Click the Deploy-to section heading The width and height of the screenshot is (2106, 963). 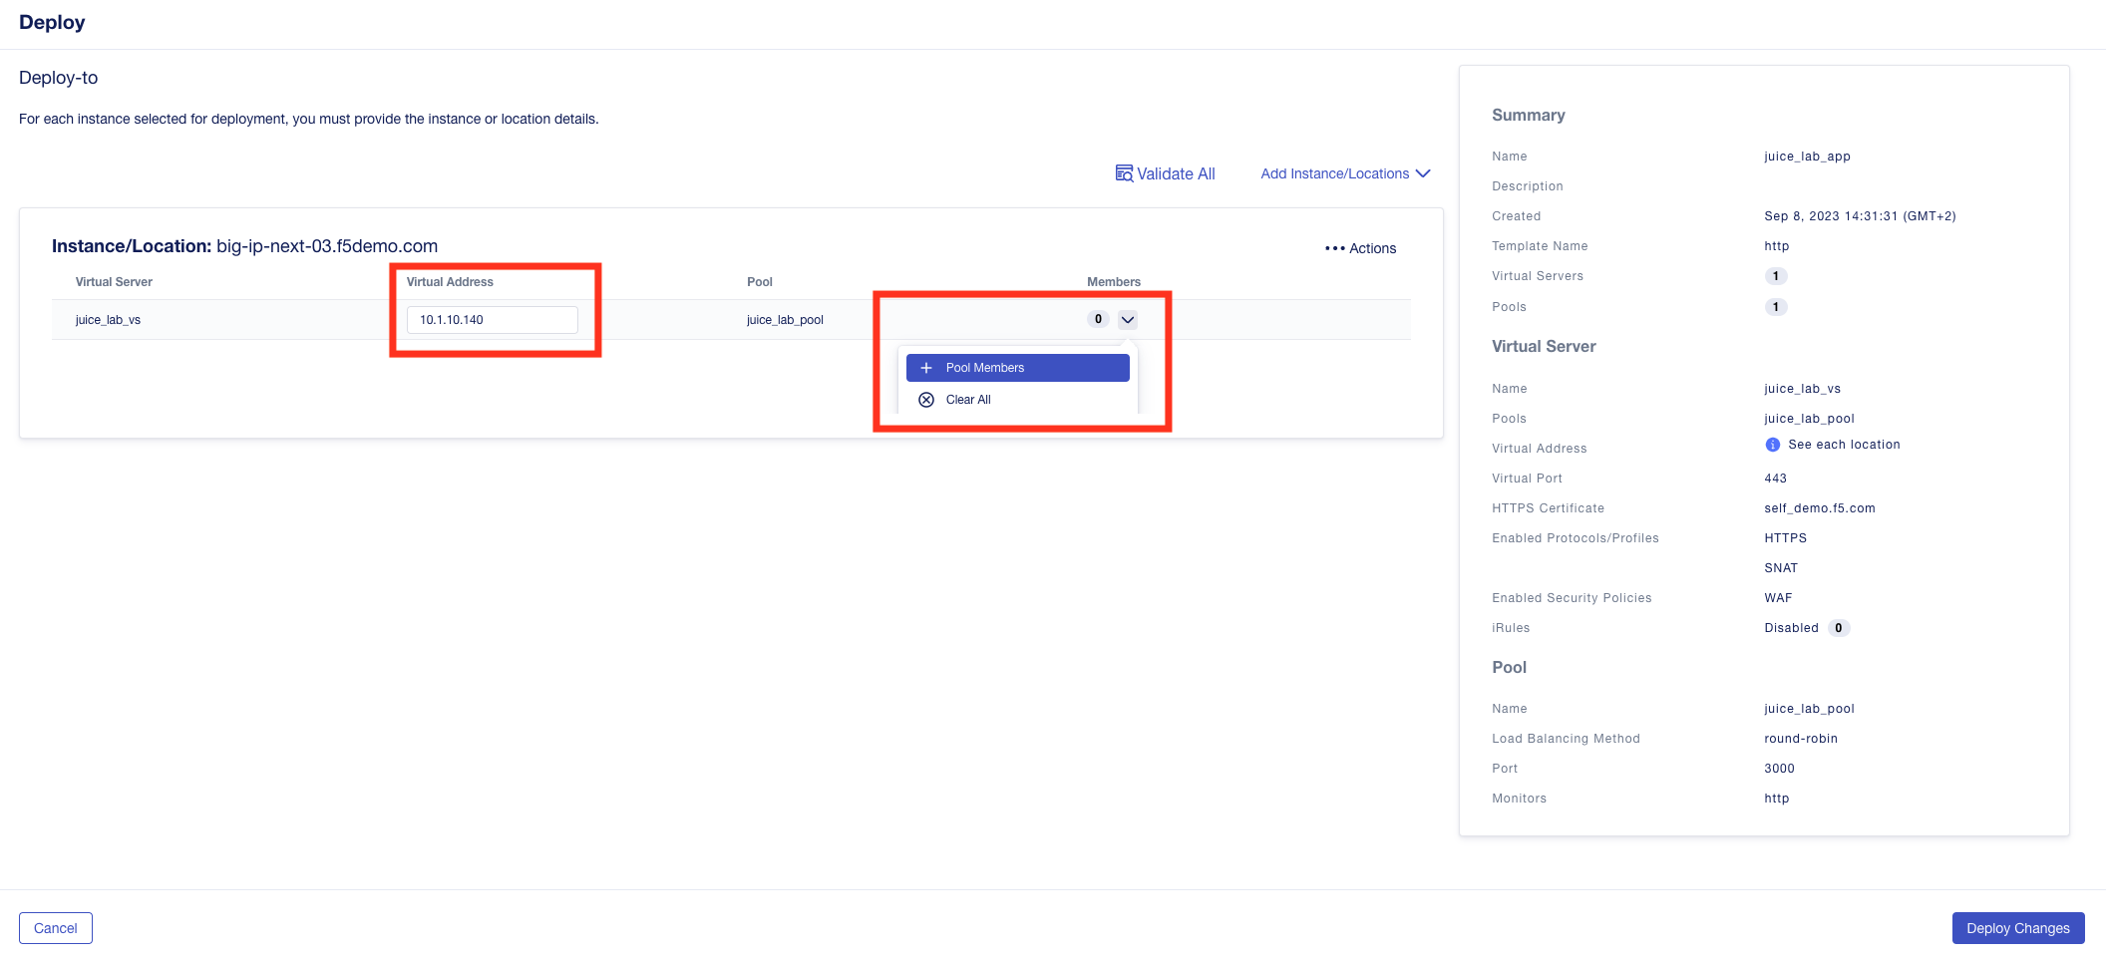59,78
